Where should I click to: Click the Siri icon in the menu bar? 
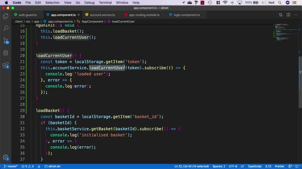287,2
